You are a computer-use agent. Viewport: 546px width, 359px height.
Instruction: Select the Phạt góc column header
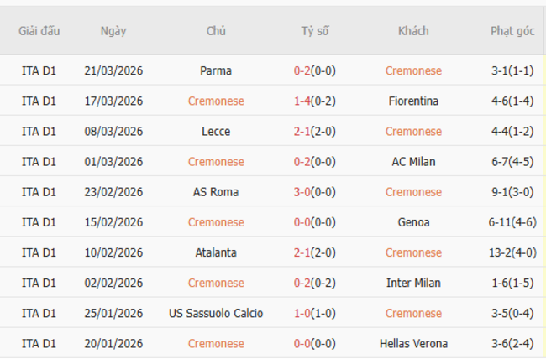click(512, 31)
